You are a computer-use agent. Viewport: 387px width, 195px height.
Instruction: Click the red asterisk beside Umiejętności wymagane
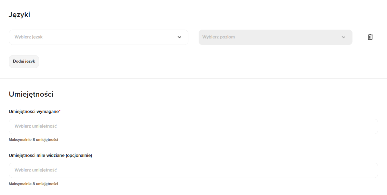coord(59,111)
